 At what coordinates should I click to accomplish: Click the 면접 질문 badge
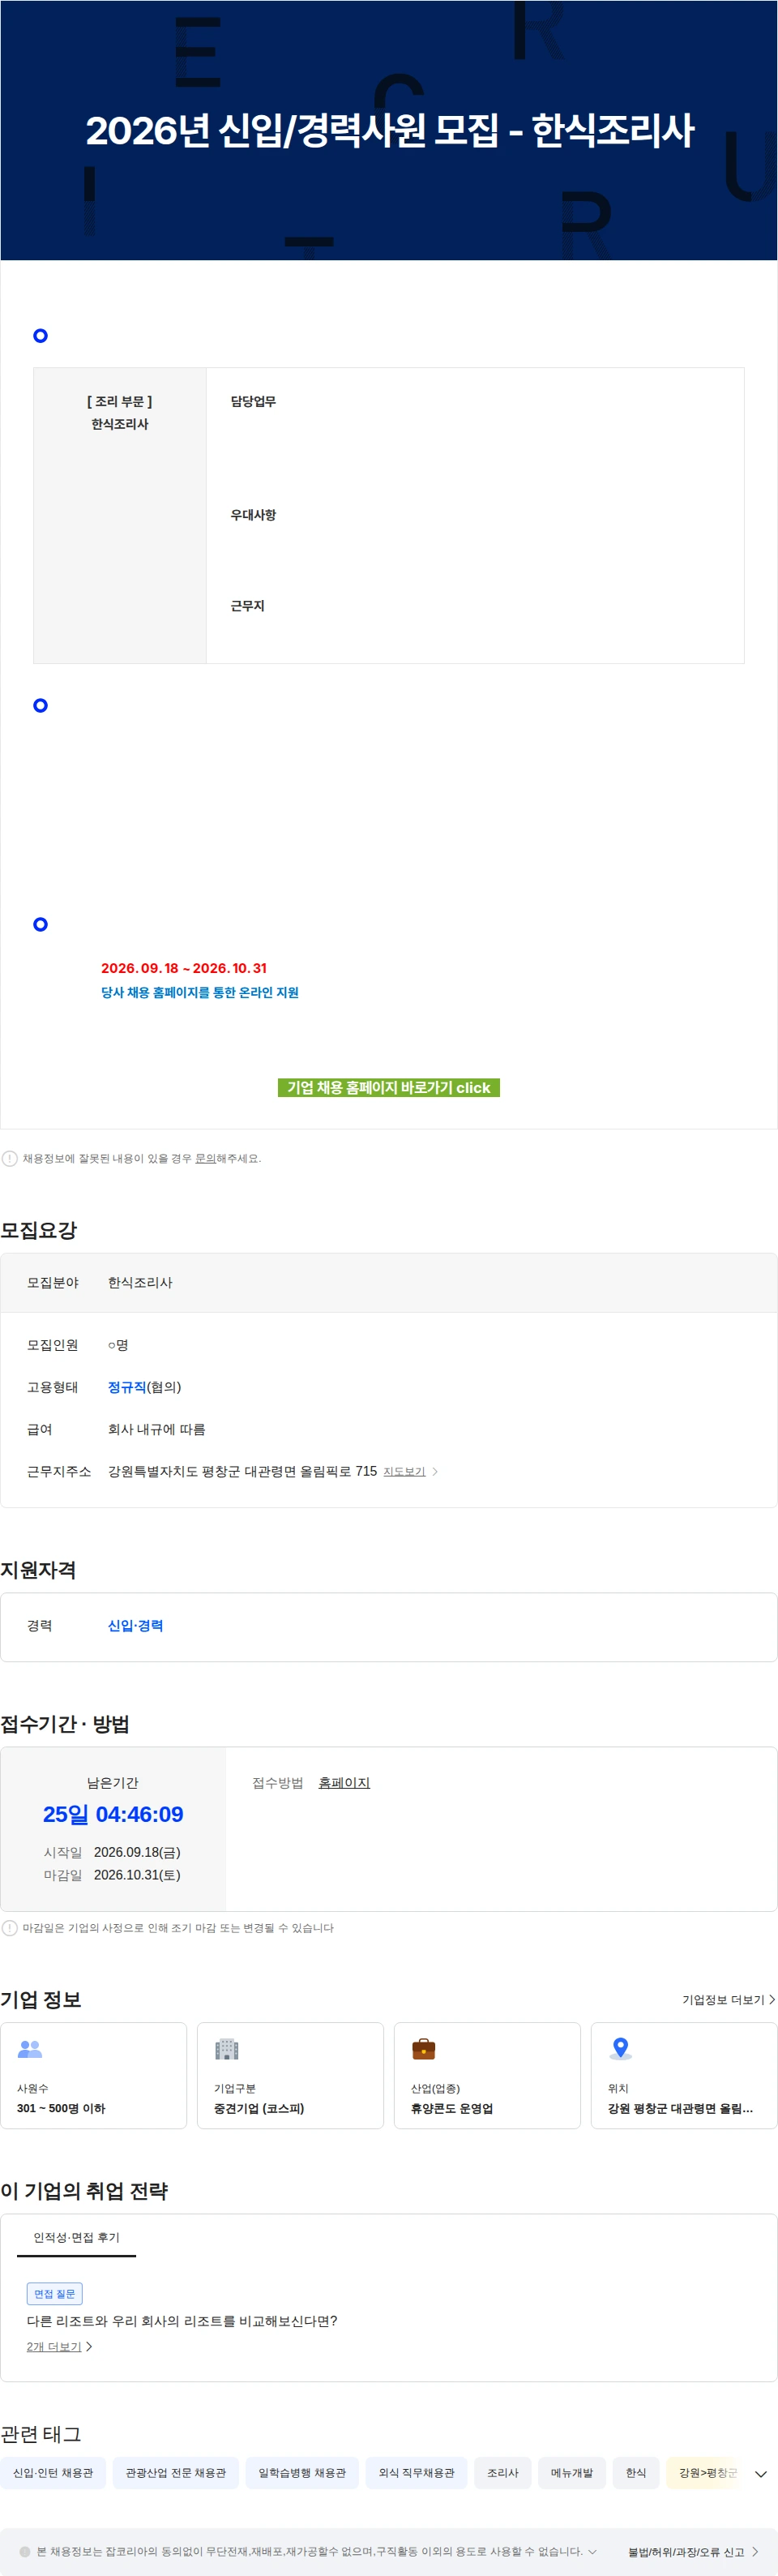54,2293
